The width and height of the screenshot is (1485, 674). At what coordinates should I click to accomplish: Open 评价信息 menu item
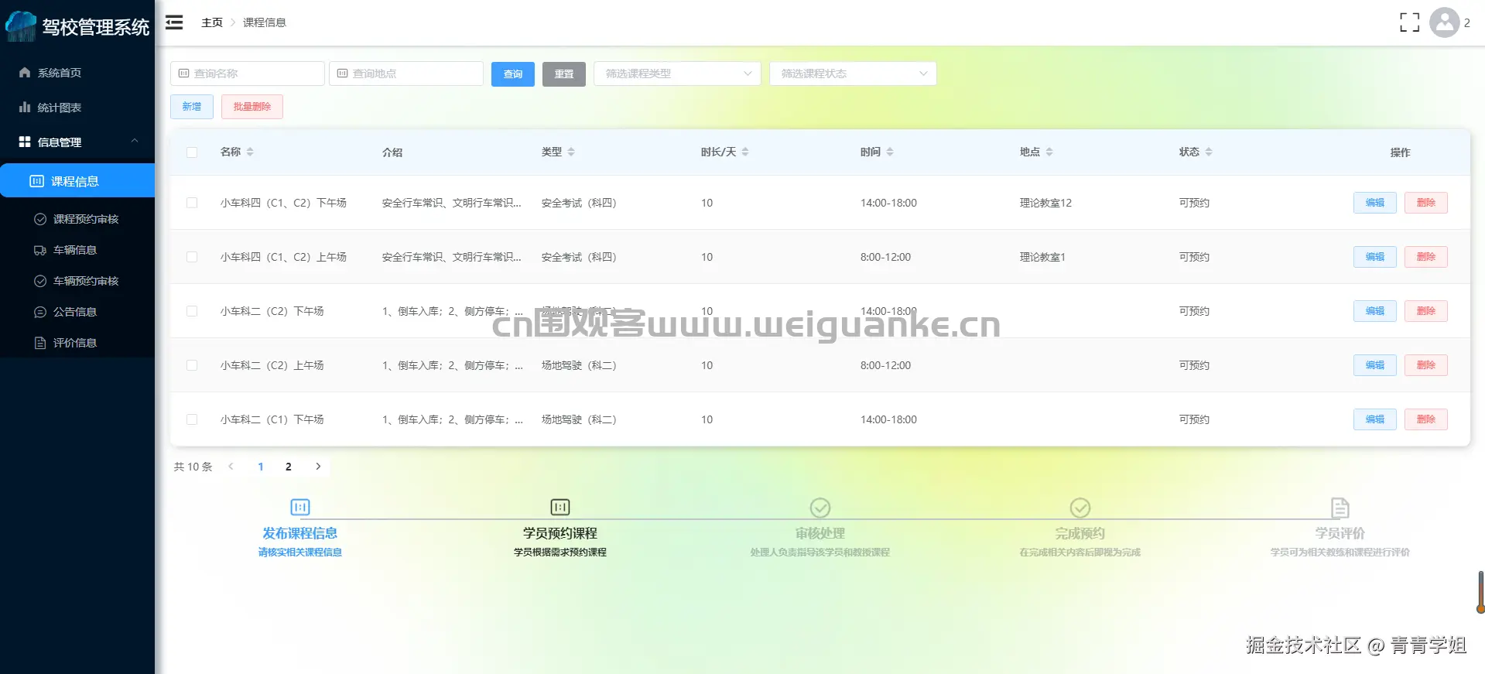[x=77, y=343]
